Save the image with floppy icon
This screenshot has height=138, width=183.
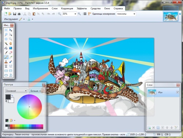point(15,14)
